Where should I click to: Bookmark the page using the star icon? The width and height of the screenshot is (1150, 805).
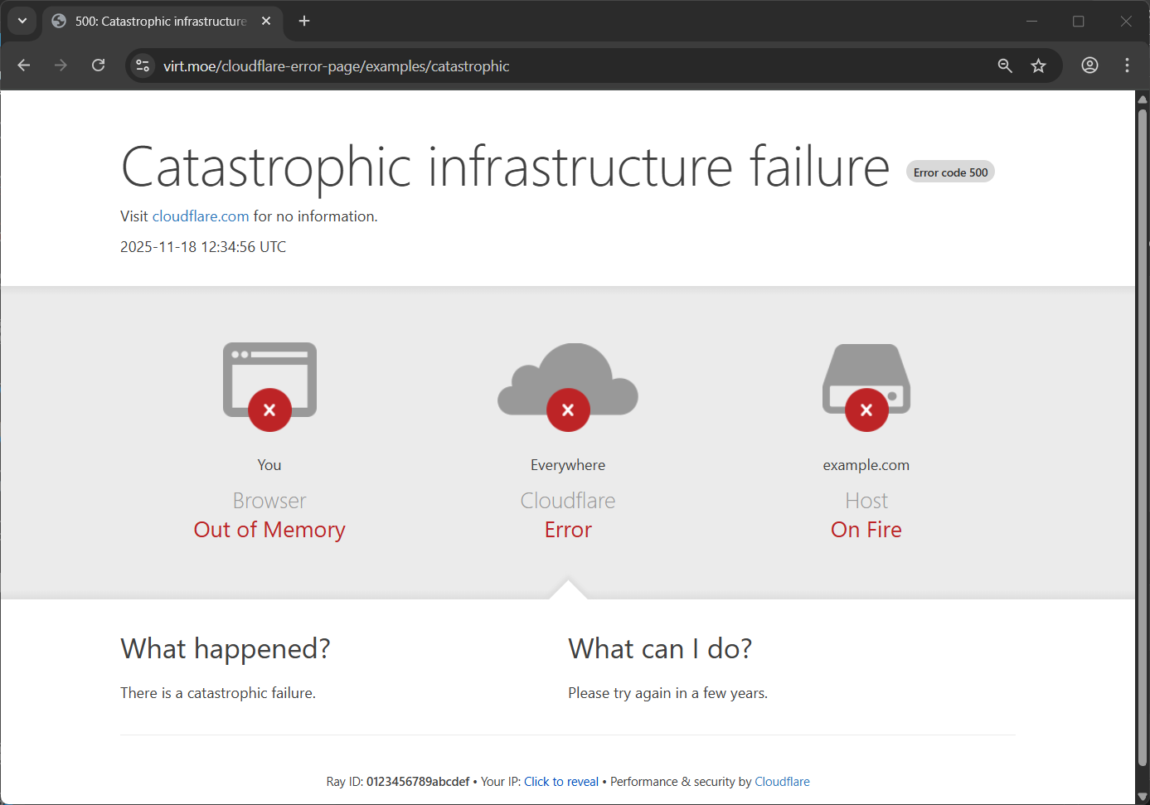pos(1038,65)
